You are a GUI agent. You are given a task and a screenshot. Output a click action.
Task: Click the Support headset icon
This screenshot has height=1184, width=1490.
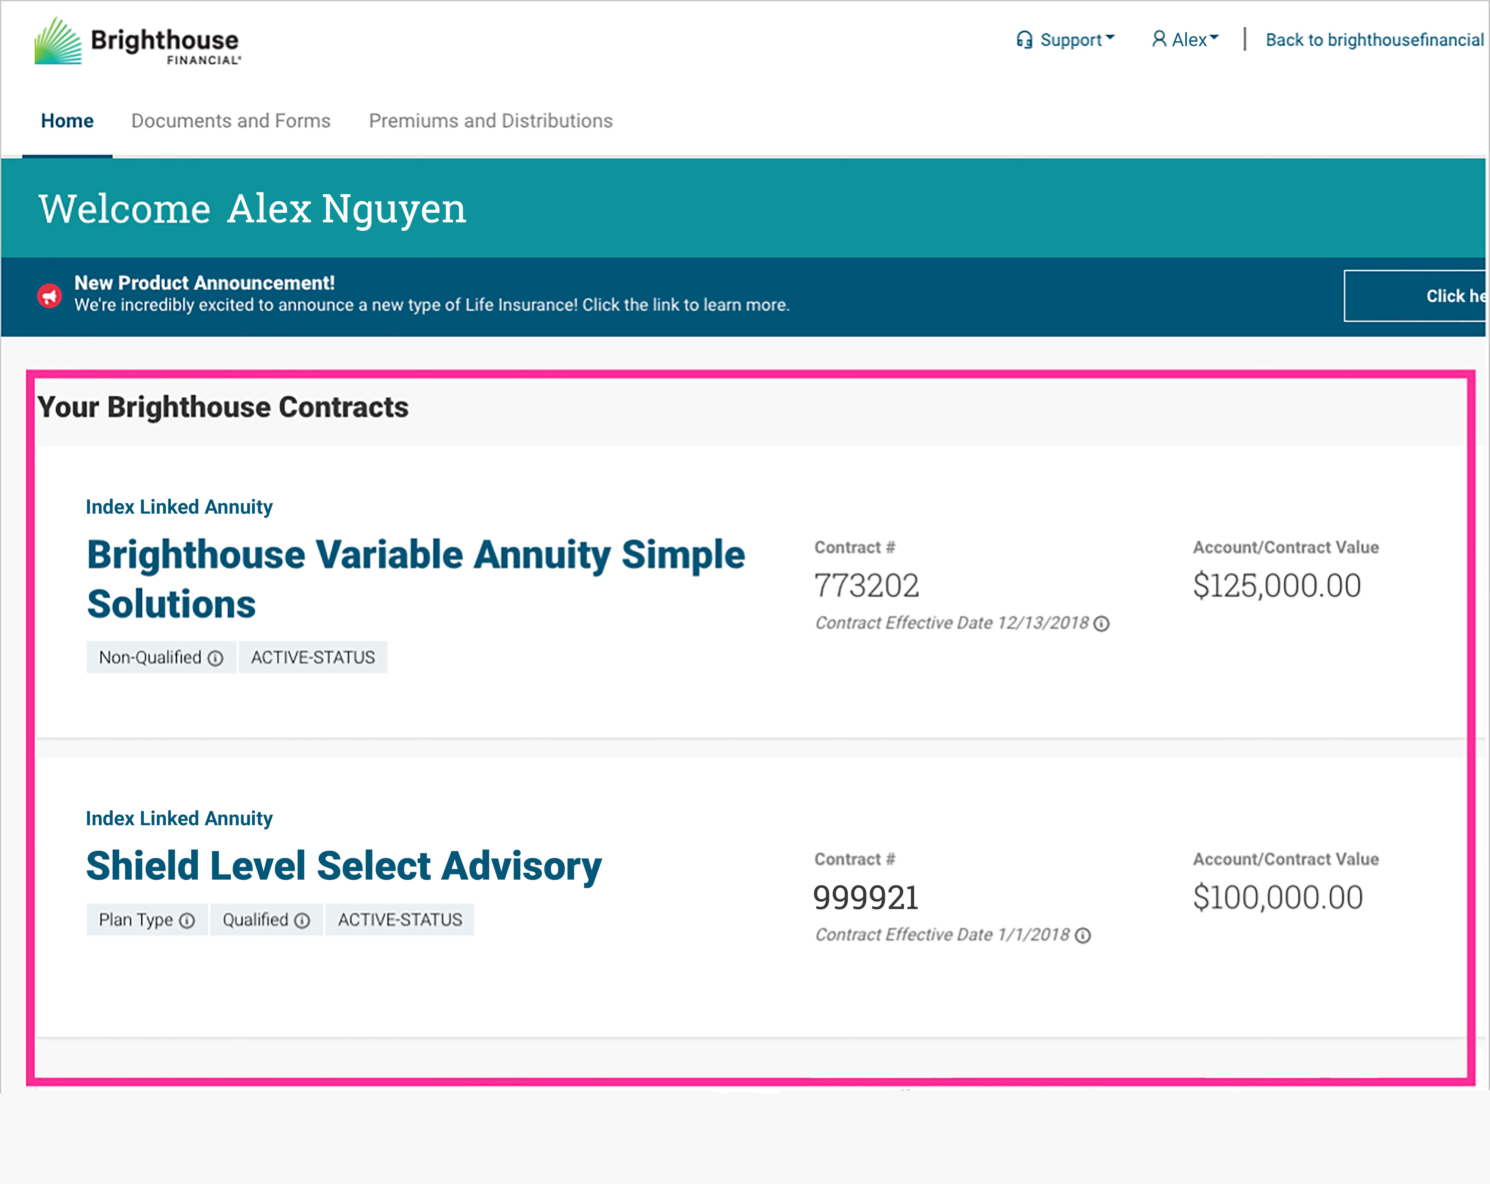coord(1024,40)
